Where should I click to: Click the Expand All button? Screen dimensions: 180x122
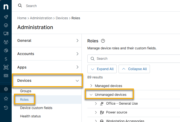(x=102, y=69)
